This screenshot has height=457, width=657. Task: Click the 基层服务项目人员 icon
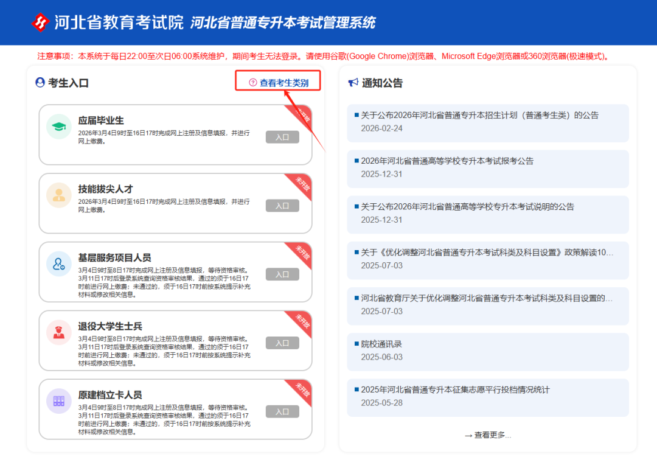click(x=59, y=263)
